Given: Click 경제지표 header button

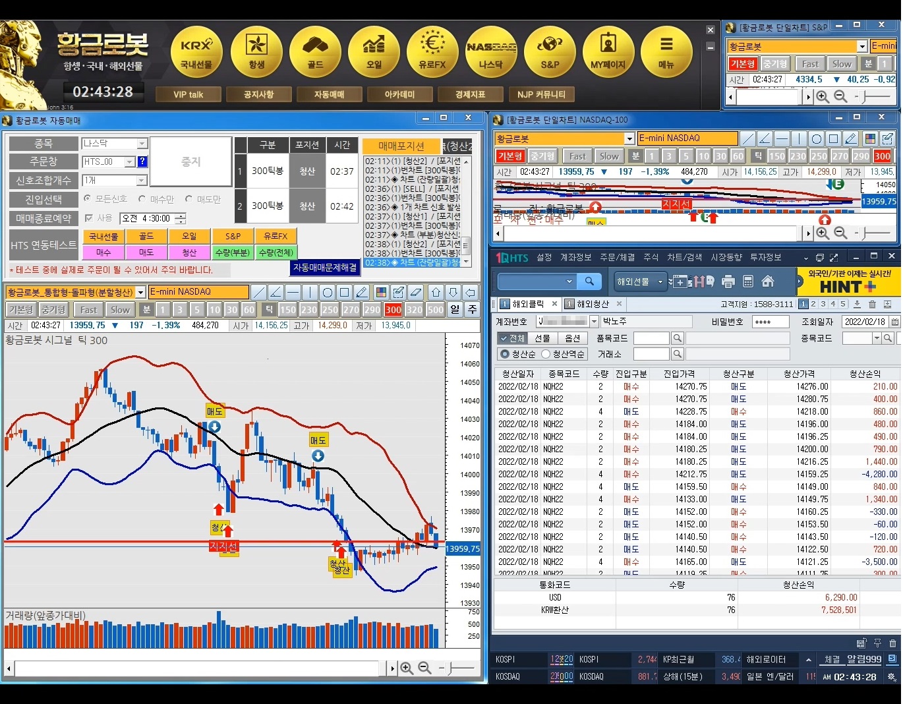Looking at the screenshot, I should point(471,94).
